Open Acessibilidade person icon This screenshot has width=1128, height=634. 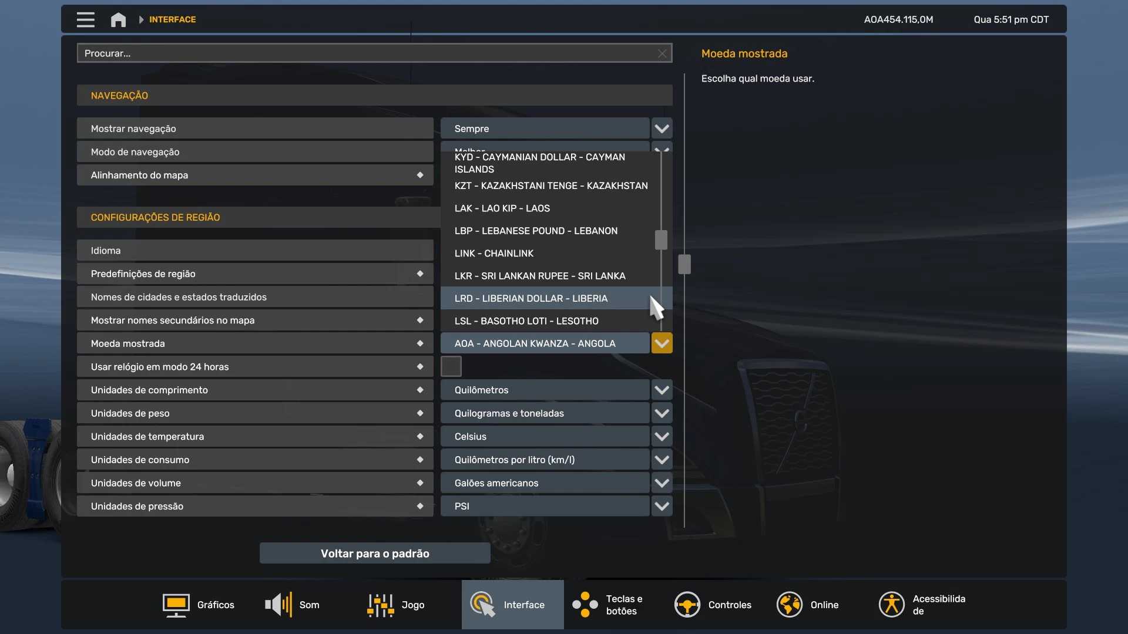(x=891, y=605)
